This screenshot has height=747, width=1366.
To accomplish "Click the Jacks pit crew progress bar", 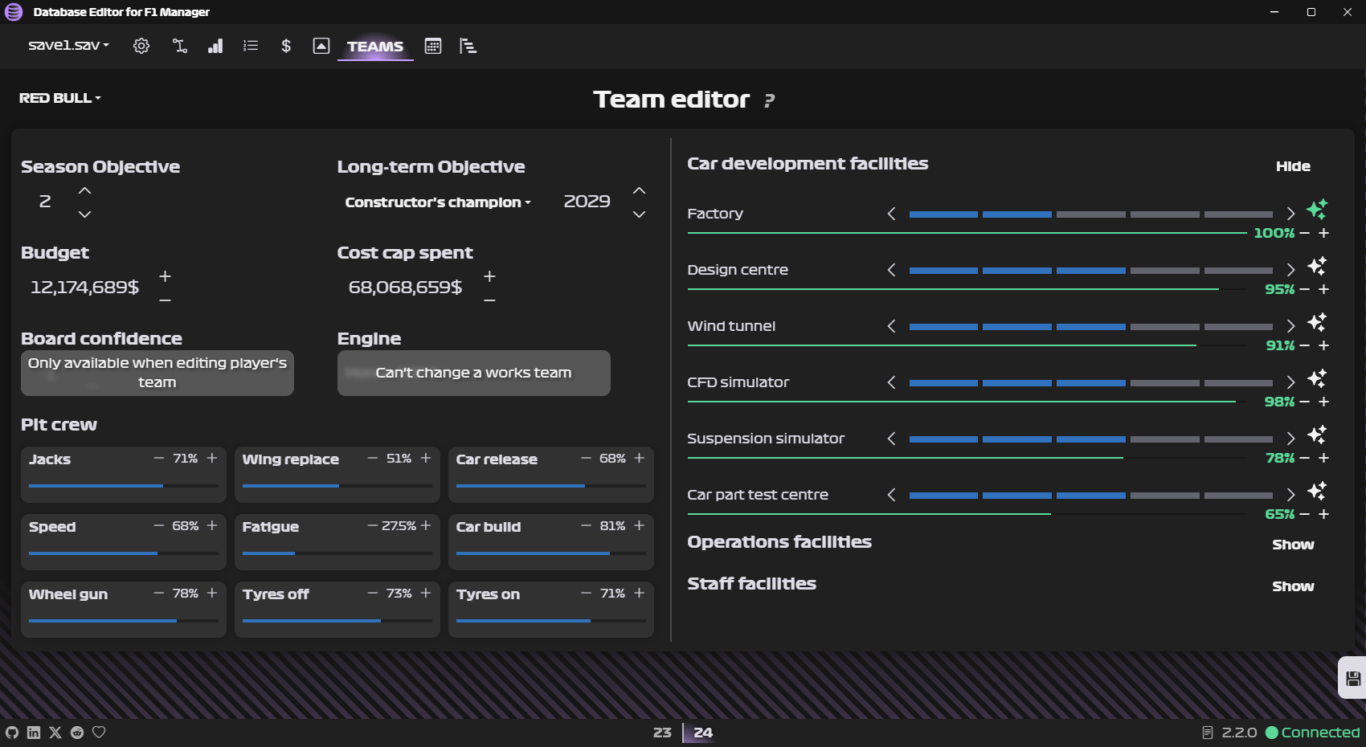I will (124, 486).
